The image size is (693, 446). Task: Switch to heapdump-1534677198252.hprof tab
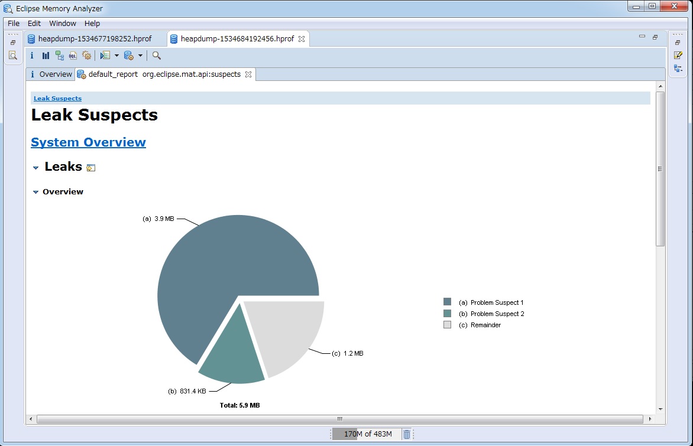coord(95,39)
